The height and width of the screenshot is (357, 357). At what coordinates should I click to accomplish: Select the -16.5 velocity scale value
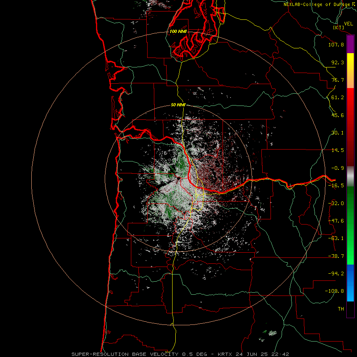coord(336,186)
